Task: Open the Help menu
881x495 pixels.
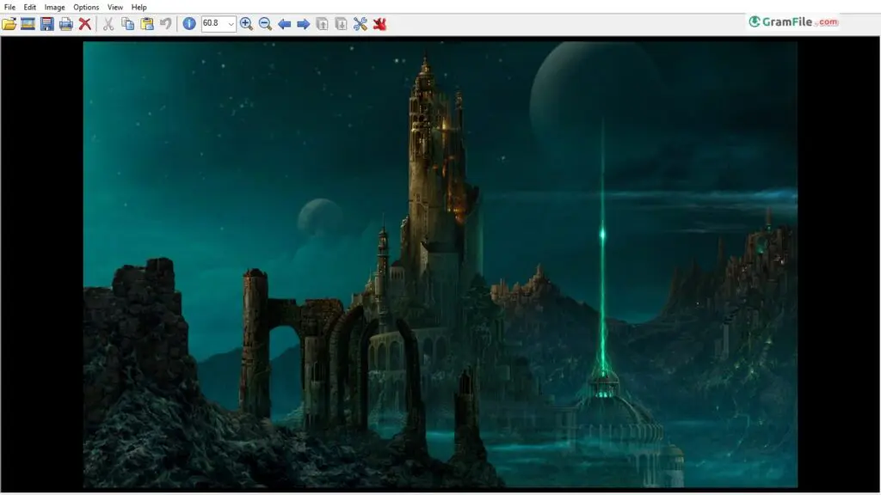Action: (139, 7)
